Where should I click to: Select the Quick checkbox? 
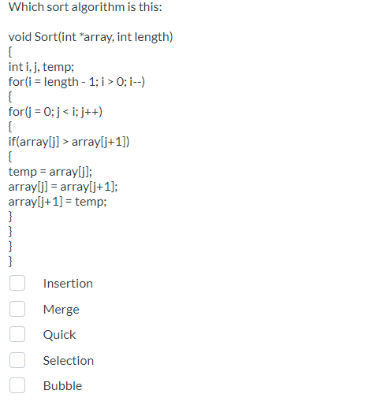click(17, 334)
